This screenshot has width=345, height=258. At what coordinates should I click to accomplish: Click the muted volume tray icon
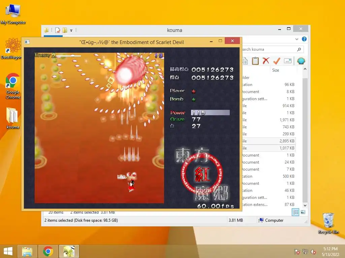tap(313, 252)
